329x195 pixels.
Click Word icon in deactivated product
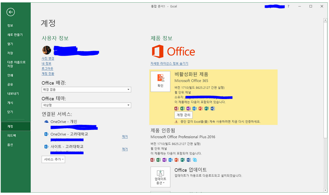[x=213, y=108]
